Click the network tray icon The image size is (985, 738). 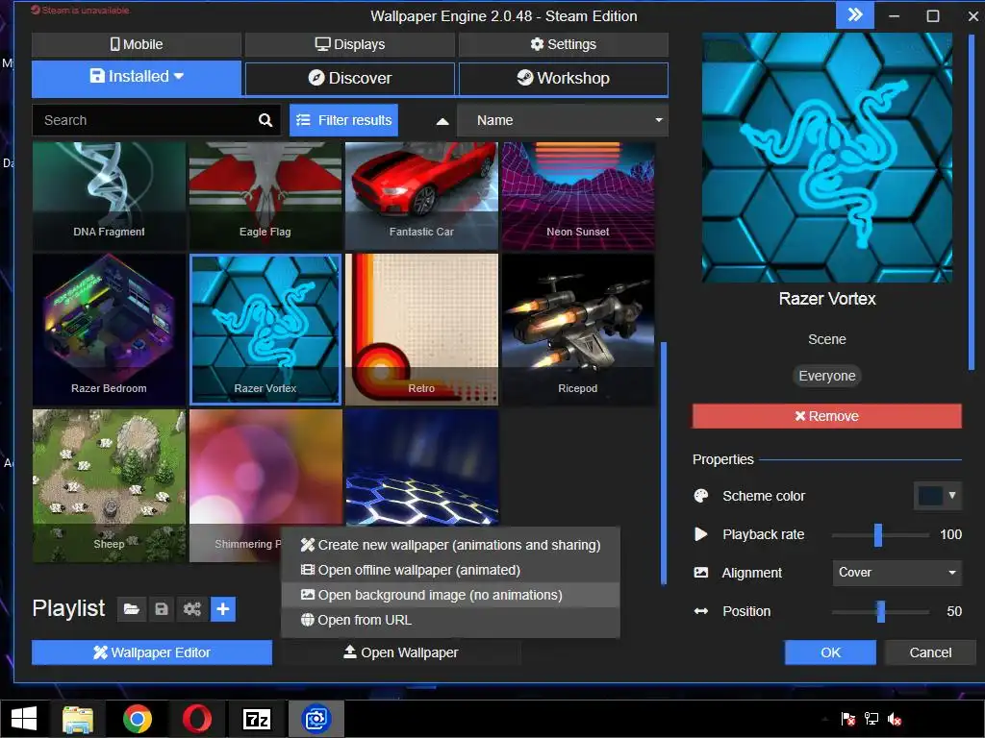(871, 719)
